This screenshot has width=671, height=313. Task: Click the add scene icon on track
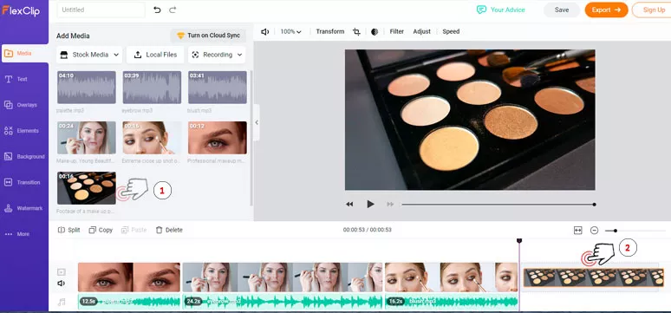point(62,272)
